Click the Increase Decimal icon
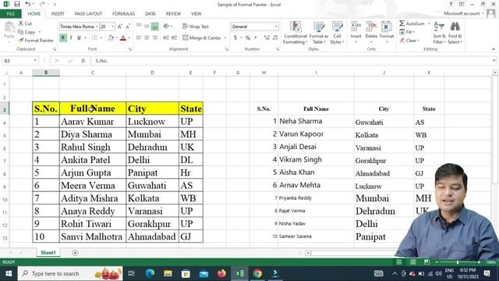 point(267,37)
